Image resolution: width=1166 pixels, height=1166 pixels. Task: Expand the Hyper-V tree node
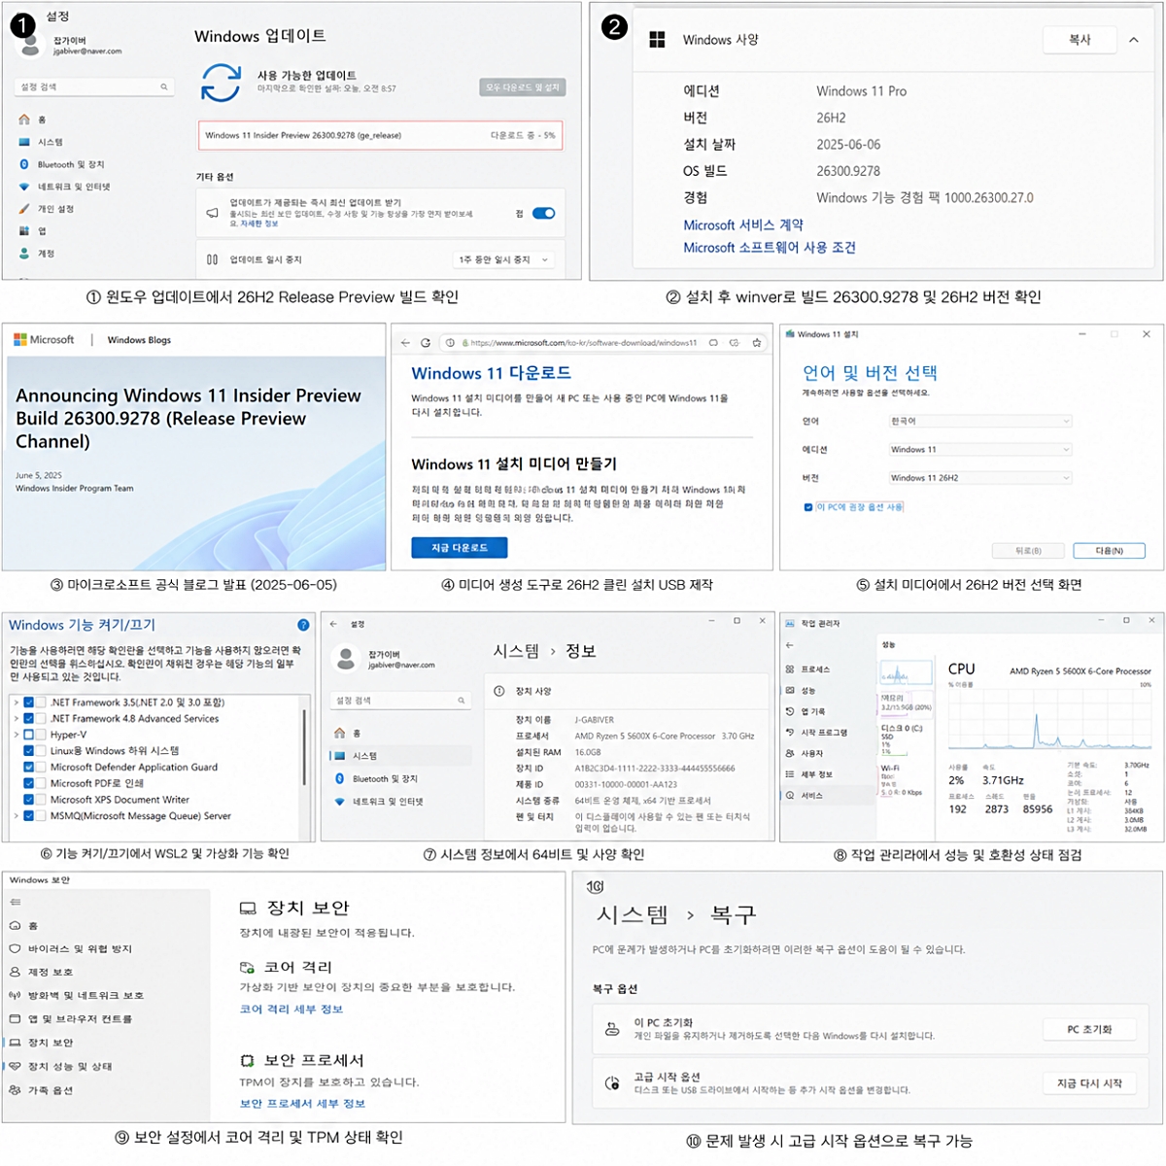[17, 735]
